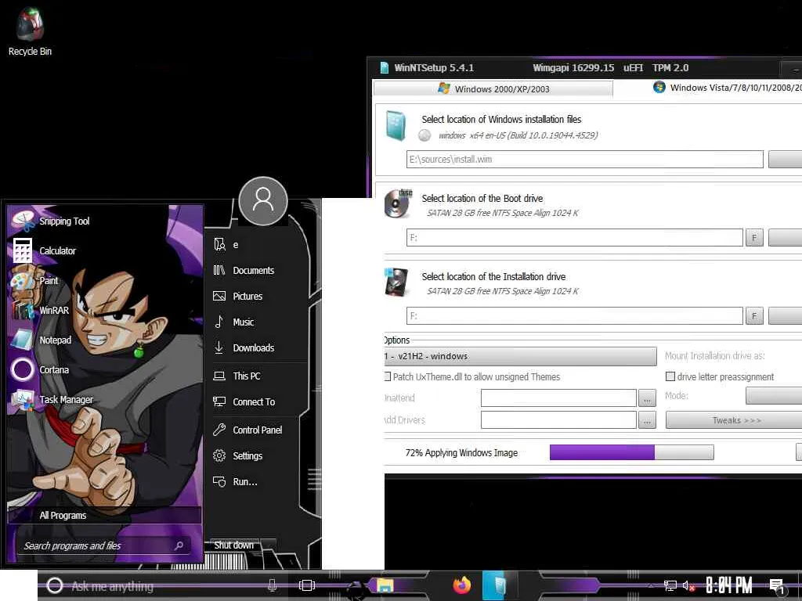
Task: Open File Explorer from the taskbar
Action: tap(385, 585)
